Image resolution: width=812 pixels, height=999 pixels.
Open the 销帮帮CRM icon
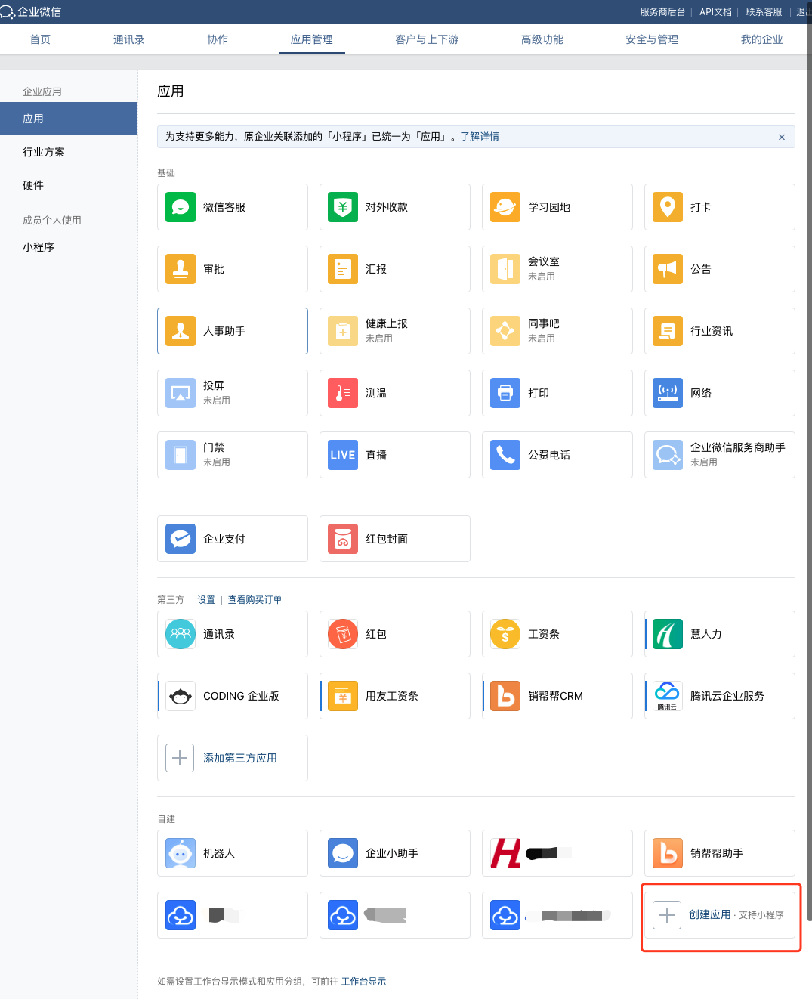point(505,696)
